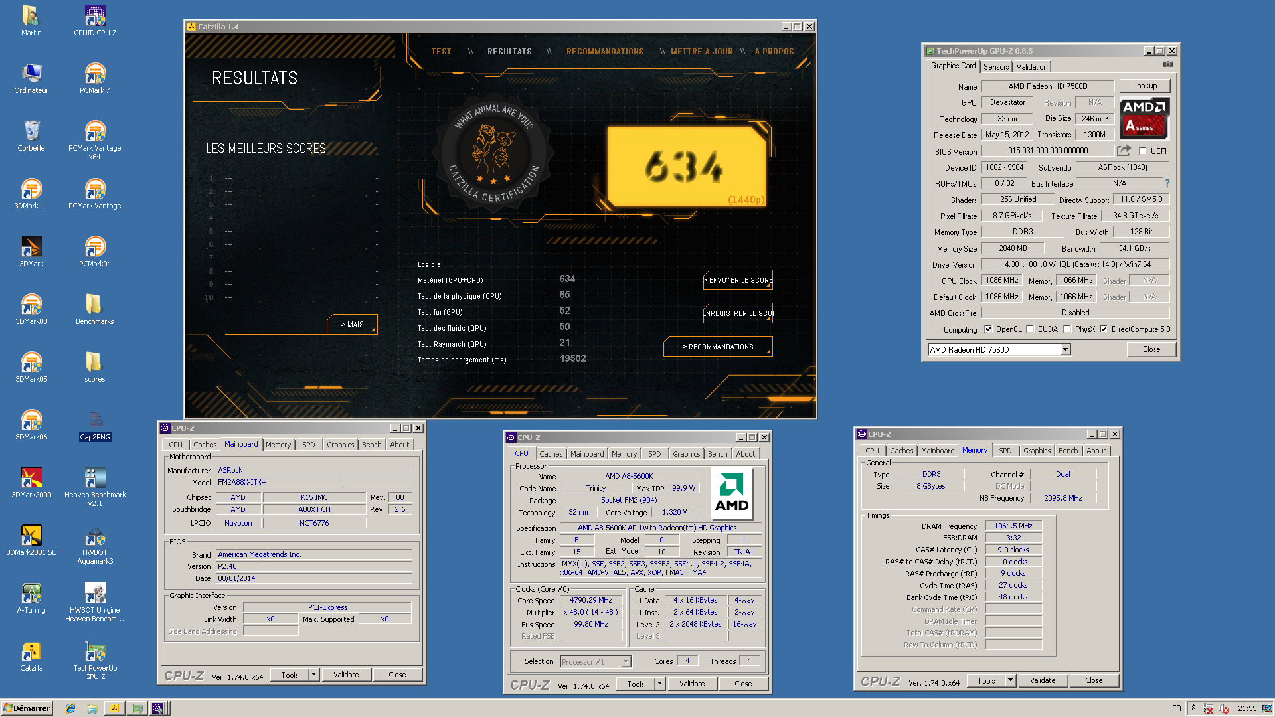Click the disconnected network tray icon
1275x717 pixels.
[x=1208, y=708]
